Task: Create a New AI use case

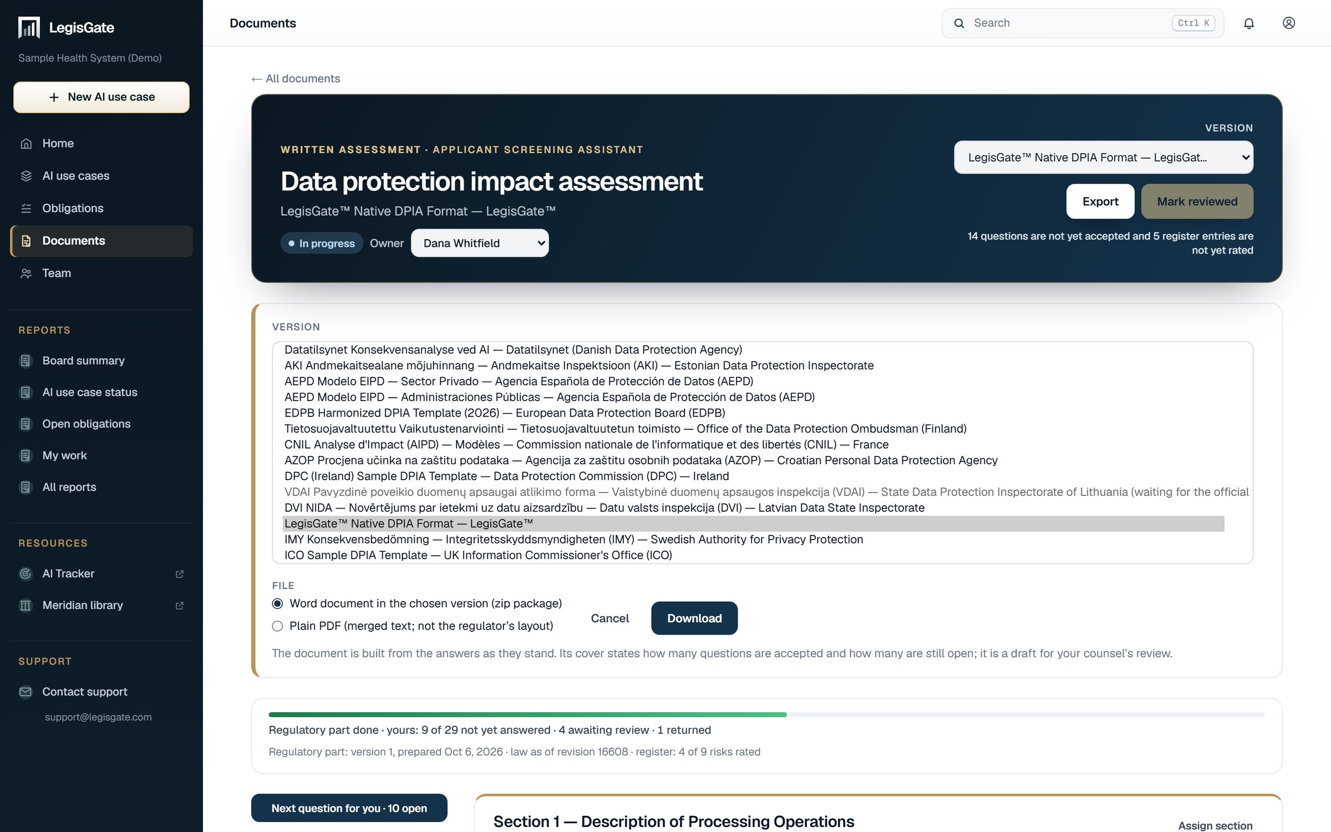Action: (x=101, y=97)
